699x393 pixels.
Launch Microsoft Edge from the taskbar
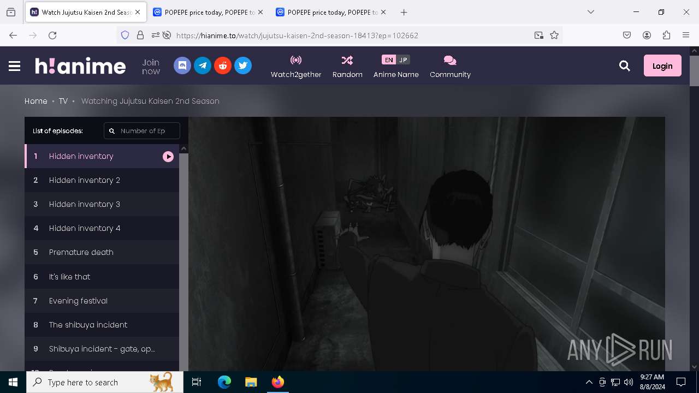224,382
